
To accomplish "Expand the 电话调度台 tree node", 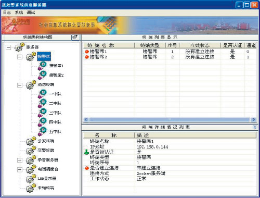I will pyautogui.click(x=20, y=169).
